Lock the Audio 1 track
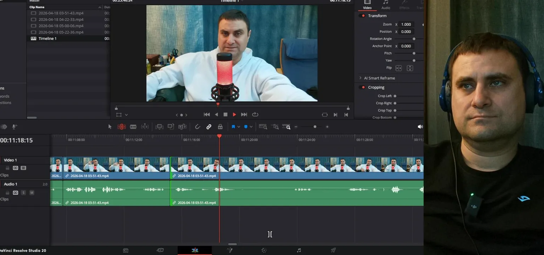The image size is (544, 255). pyautogui.click(x=7, y=193)
